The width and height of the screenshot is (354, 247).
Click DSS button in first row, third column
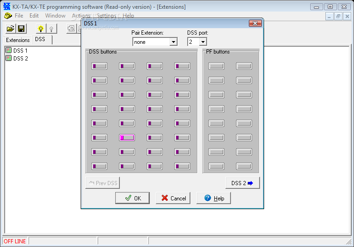point(155,66)
